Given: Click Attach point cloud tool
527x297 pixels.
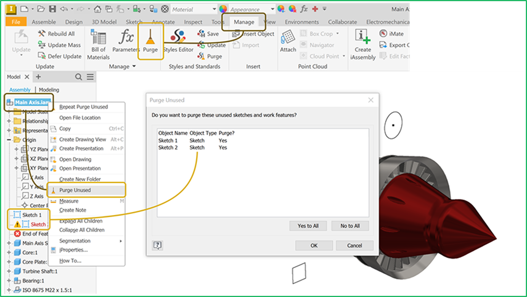Looking at the screenshot, I should click(x=288, y=41).
